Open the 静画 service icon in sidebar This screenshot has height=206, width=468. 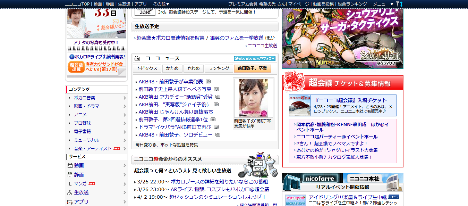pos(70,175)
